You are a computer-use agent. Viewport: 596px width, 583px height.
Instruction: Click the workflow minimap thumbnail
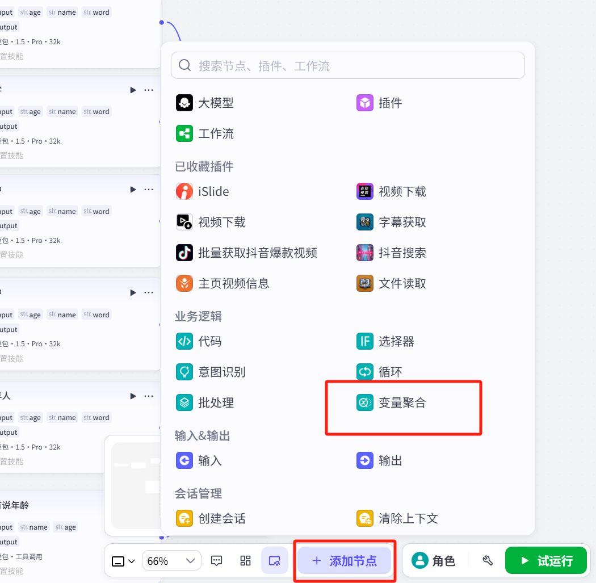pos(135,485)
